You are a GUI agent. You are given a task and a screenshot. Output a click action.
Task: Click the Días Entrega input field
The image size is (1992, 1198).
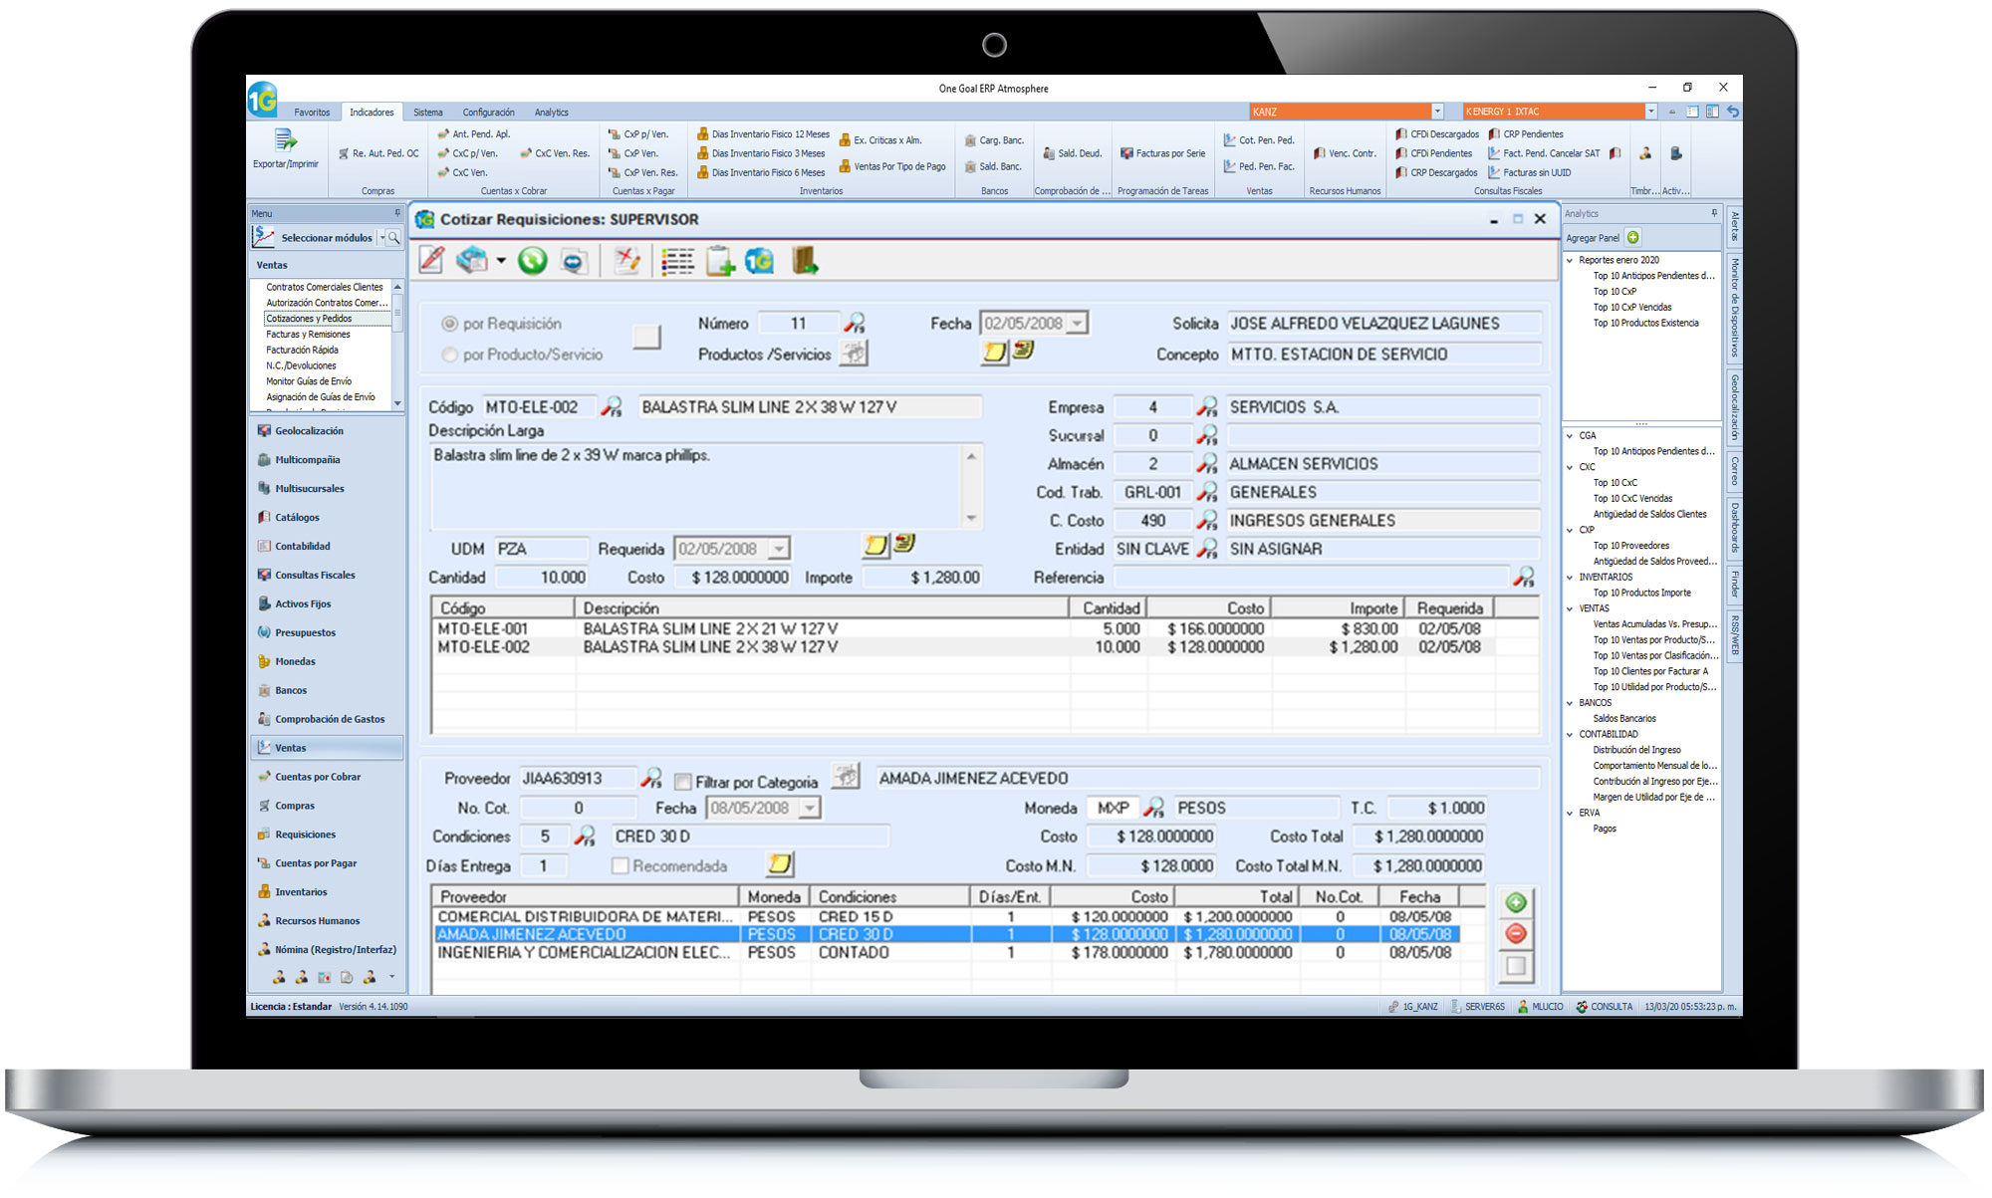[x=543, y=866]
